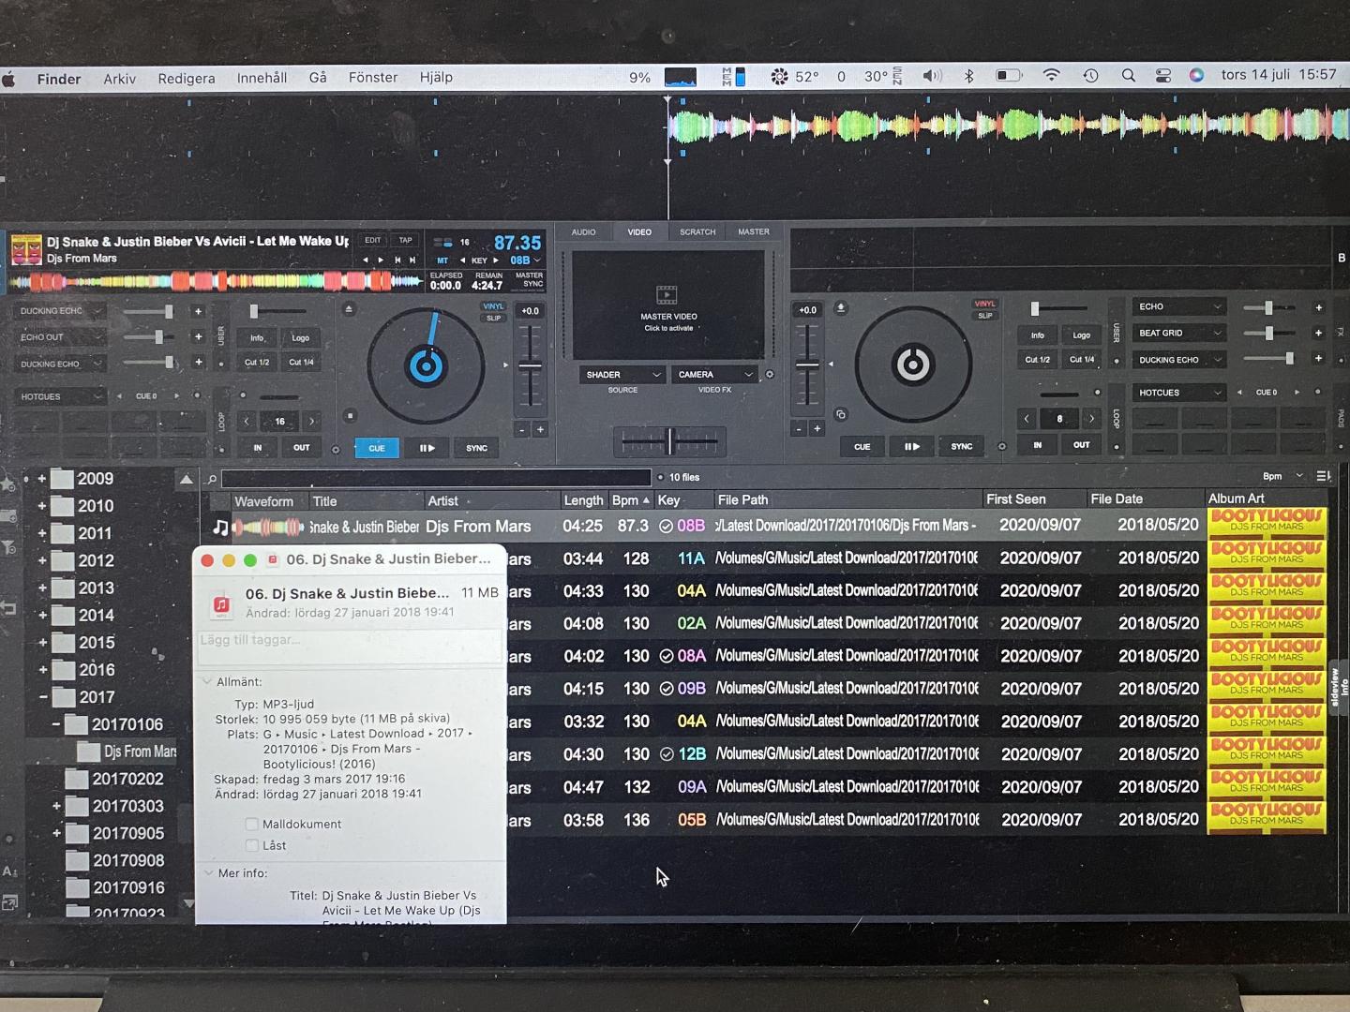Image resolution: width=1350 pixels, height=1012 pixels.
Task: Toggle SLIP mode on left deck
Action: coord(493,319)
